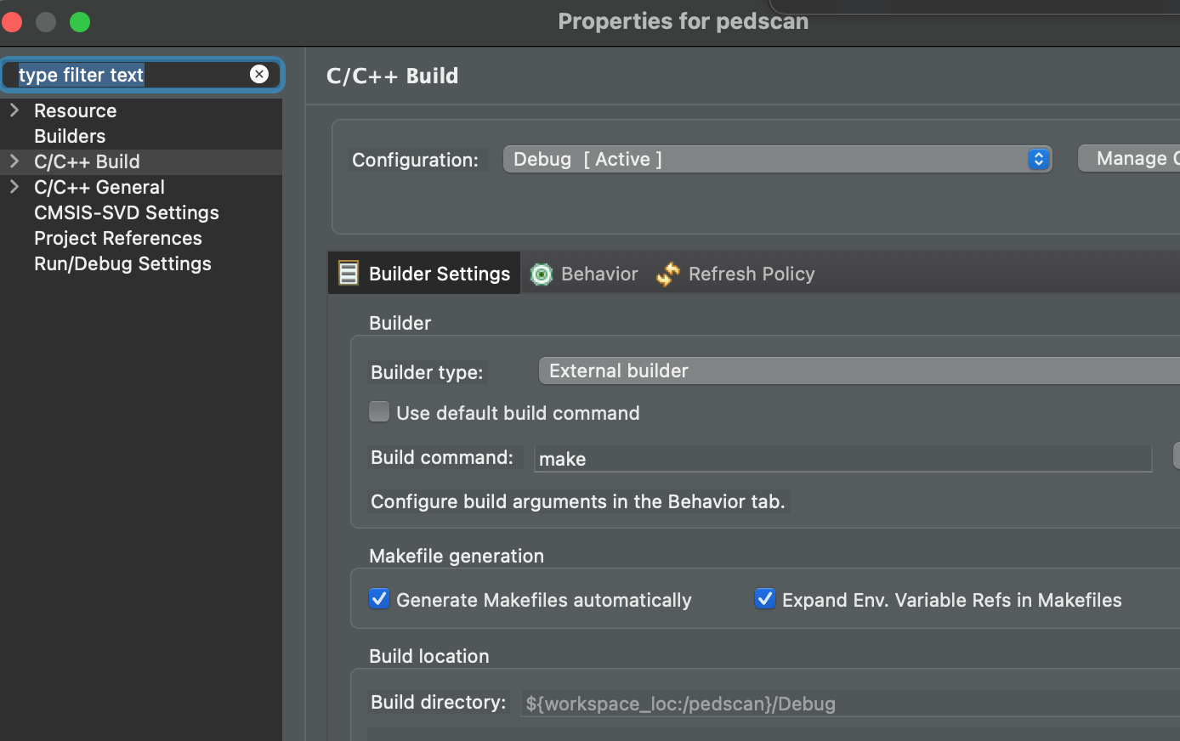
Task: Select Project References in the tree
Action: pyautogui.click(x=118, y=238)
